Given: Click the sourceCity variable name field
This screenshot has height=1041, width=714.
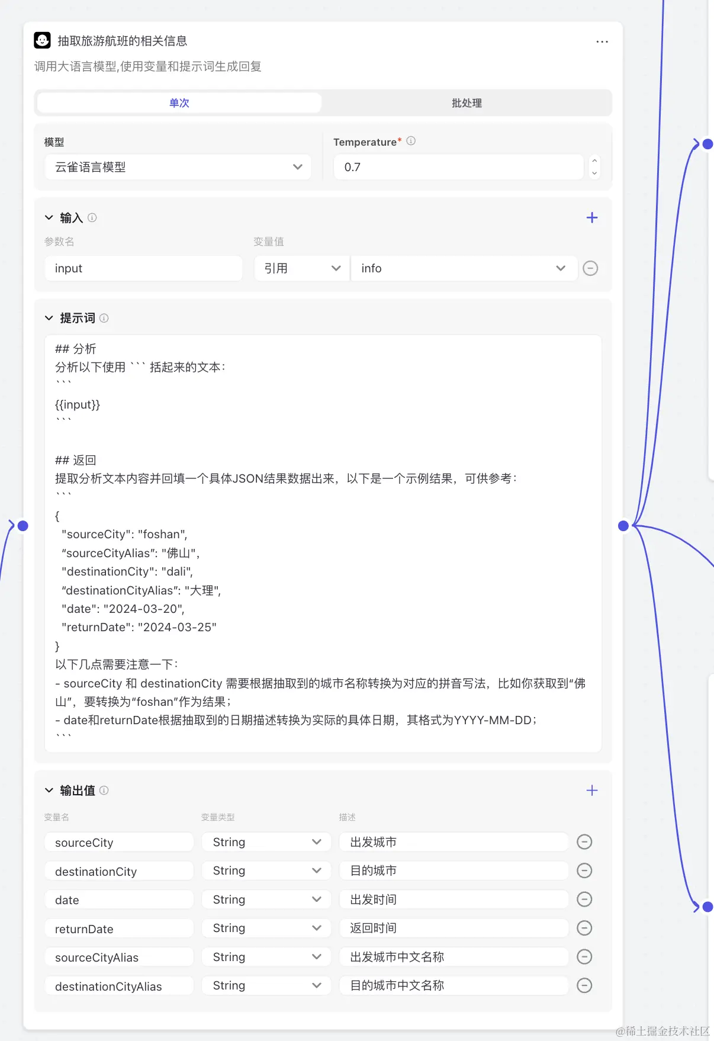Looking at the screenshot, I should [119, 842].
